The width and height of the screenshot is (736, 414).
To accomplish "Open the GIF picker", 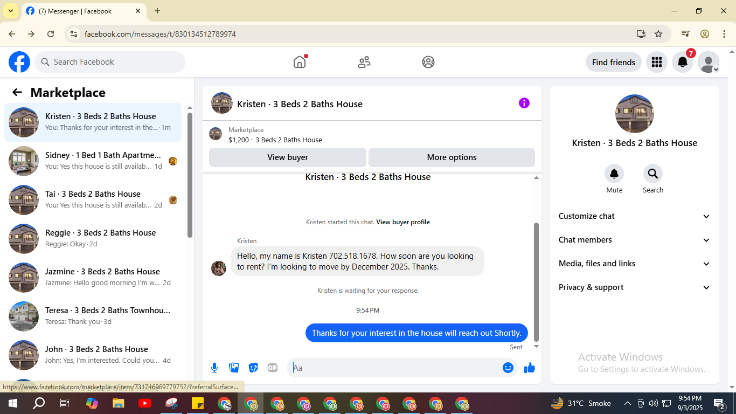I will [273, 368].
